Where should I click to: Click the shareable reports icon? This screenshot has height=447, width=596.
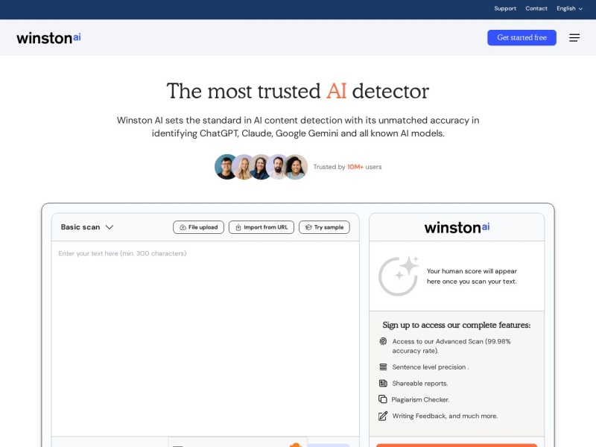coord(383,383)
